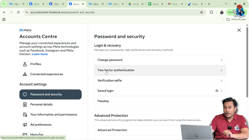Image resolution: width=249 pixels, height=140 pixels.
Task: Click the Ad preferences megaphone icon
Action: tap(25, 125)
